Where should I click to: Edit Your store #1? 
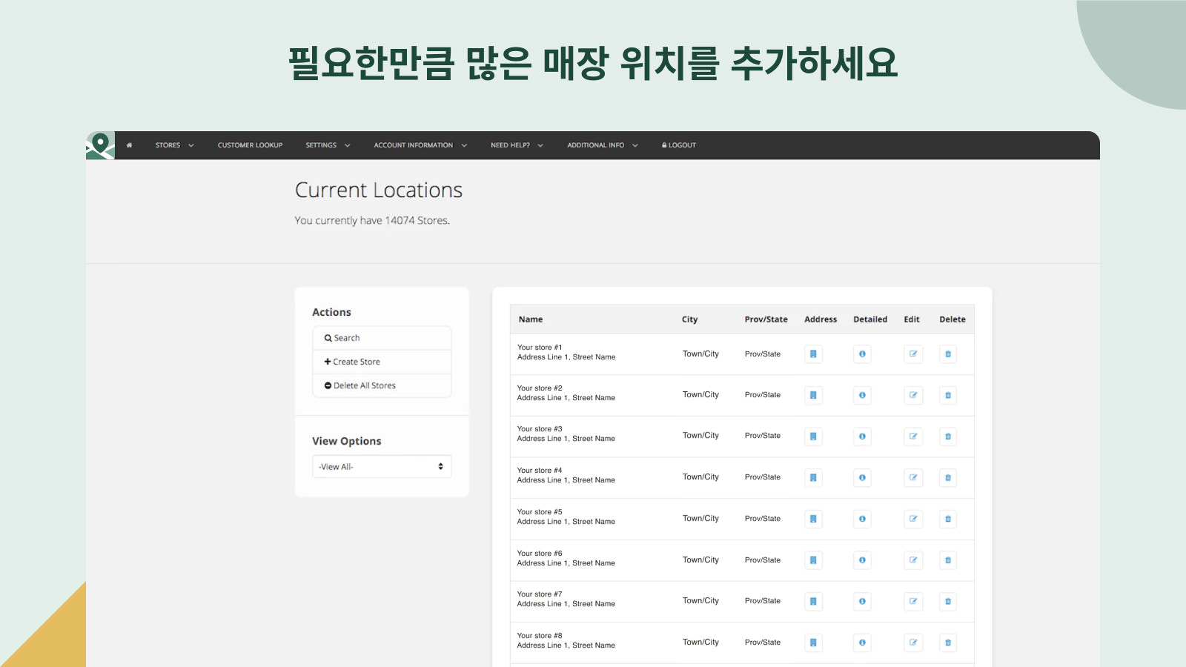pos(913,354)
